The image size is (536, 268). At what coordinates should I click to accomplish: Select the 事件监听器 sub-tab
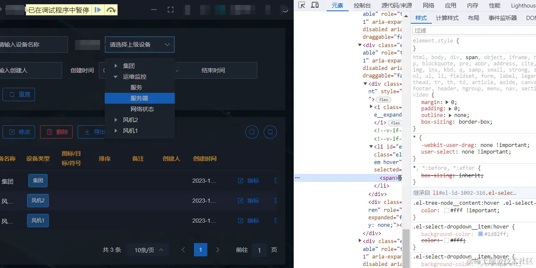[x=503, y=18]
